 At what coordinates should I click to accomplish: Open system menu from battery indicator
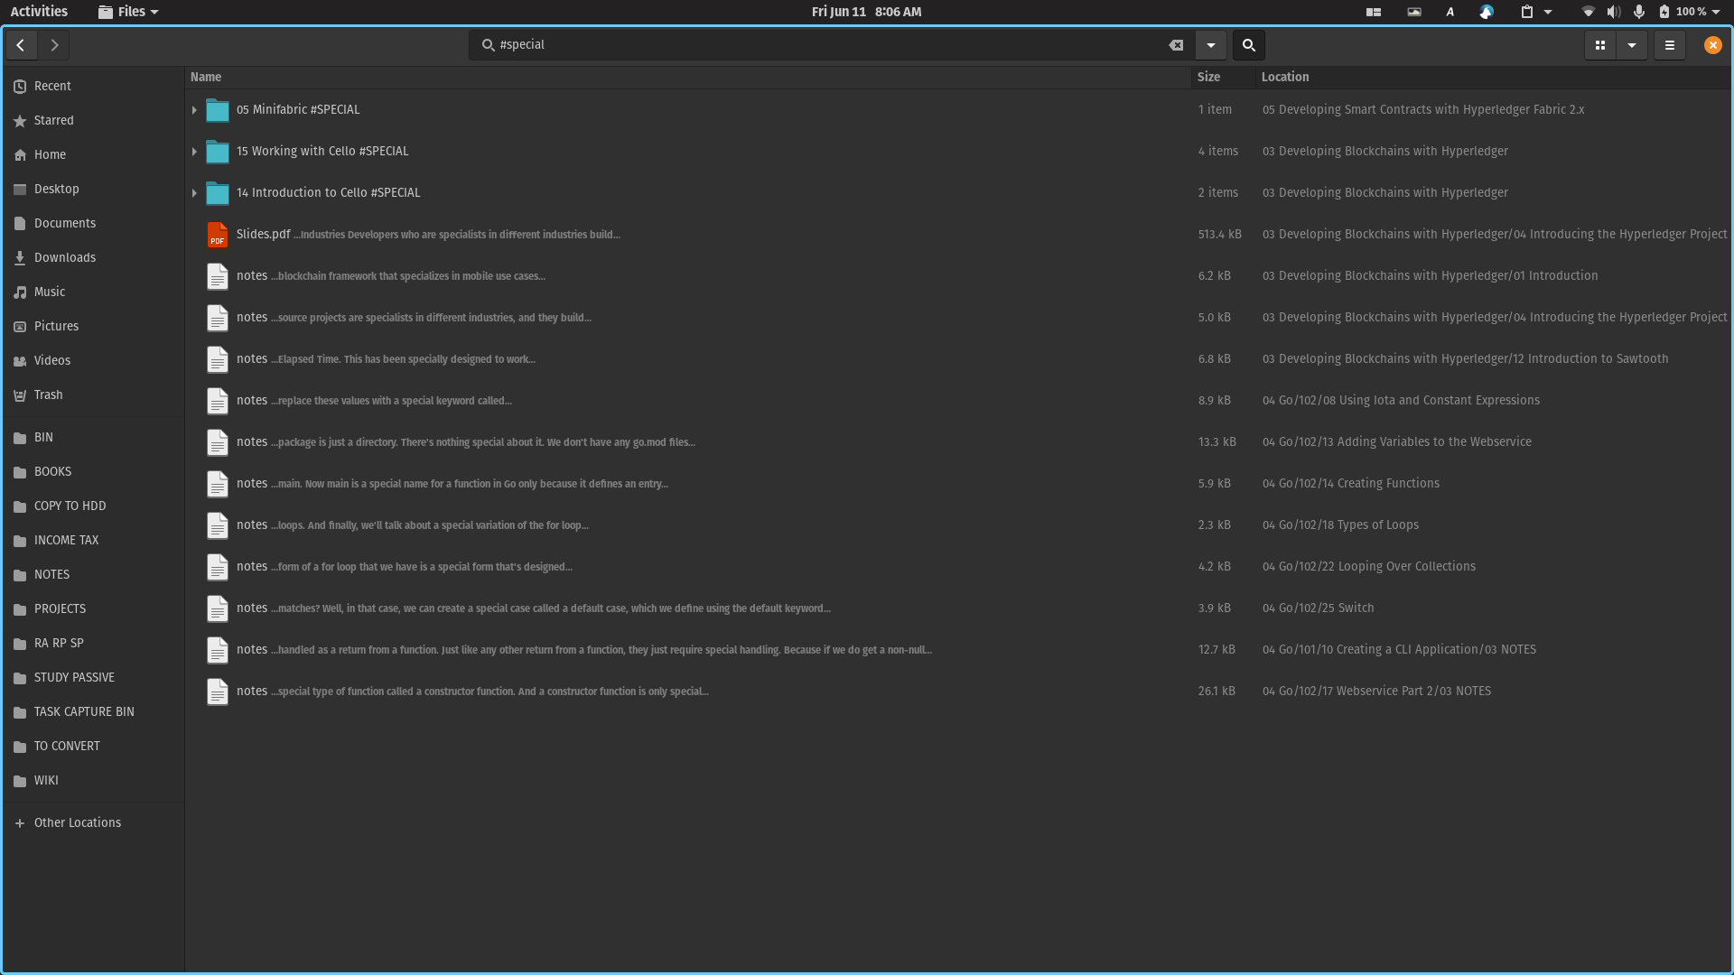(x=1689, y=12)
